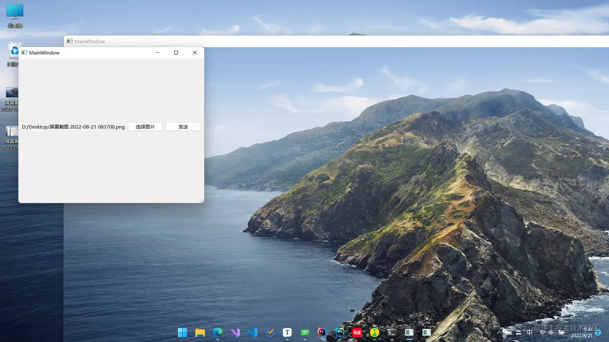Bring the background MainWindow to front via its title
The width and height of the screenshot is (609, 342).
pos(89,41)
